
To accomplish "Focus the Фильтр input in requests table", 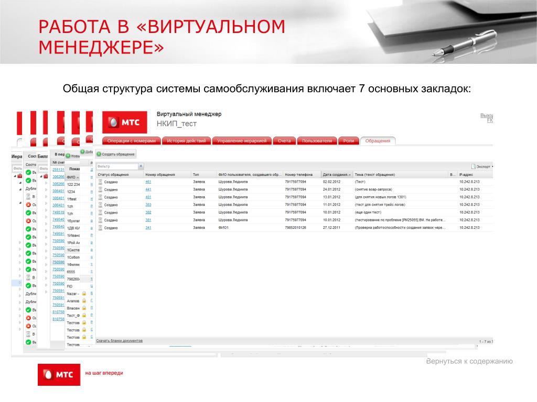I will [x=117, y=166].
